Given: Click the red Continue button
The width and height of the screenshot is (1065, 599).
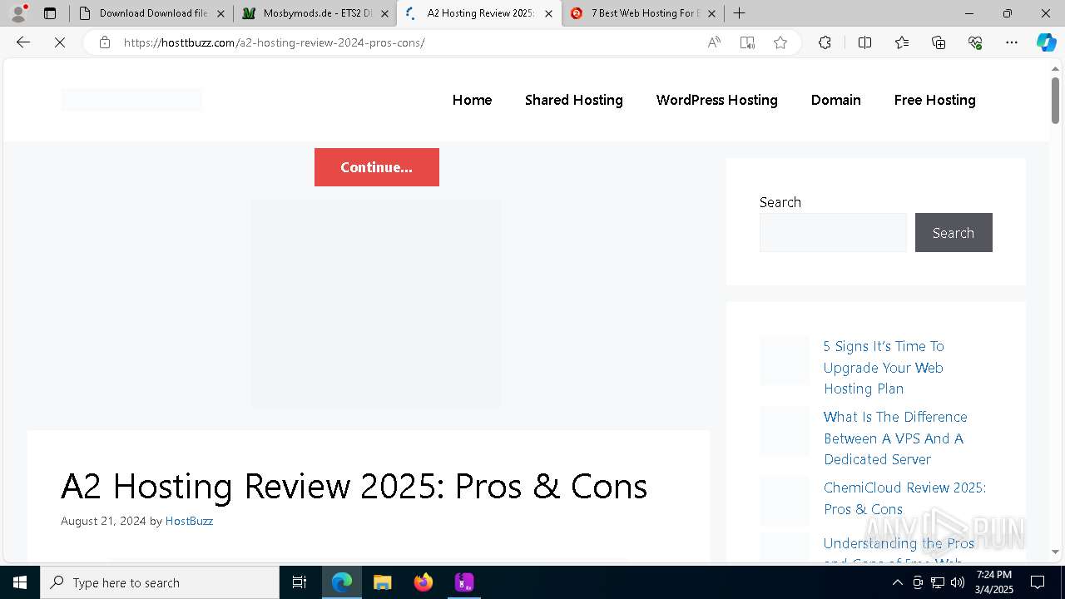Looking at the screenshot, I should [377, 167].
